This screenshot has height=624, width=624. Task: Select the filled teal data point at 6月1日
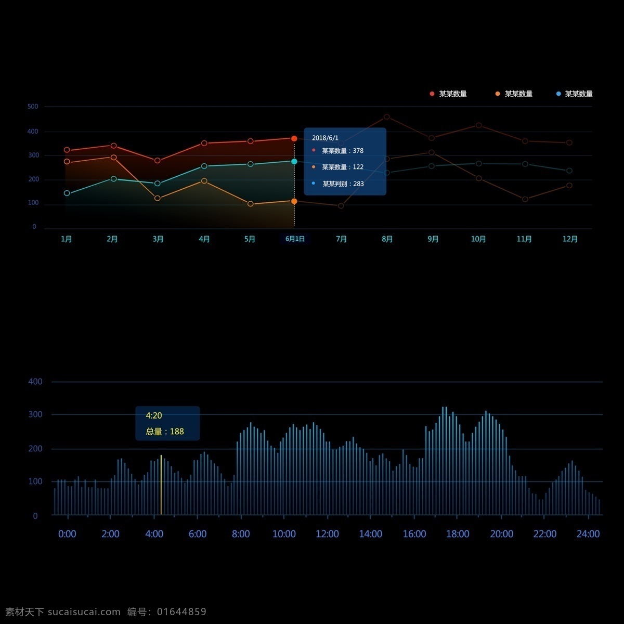(x=294, y=161)
